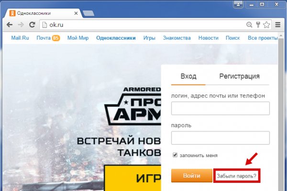Open the Chrome hamburger menu
Image resolution: width=287 pixels, height=191 pixels.
point(277,24)
